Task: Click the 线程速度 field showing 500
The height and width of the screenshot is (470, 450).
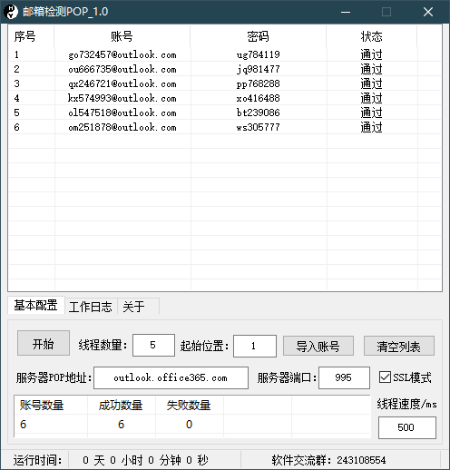Action: click(x=407, y=427)
